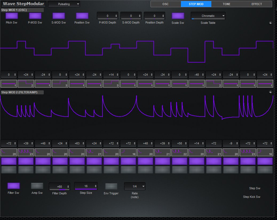Open curve 20 shape icon for Step MOD 2 step 3

pyautogui.click(x=43, y=152)
